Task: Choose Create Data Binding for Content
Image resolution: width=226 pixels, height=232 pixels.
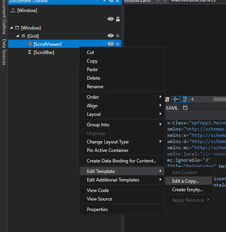Action: 122,161
